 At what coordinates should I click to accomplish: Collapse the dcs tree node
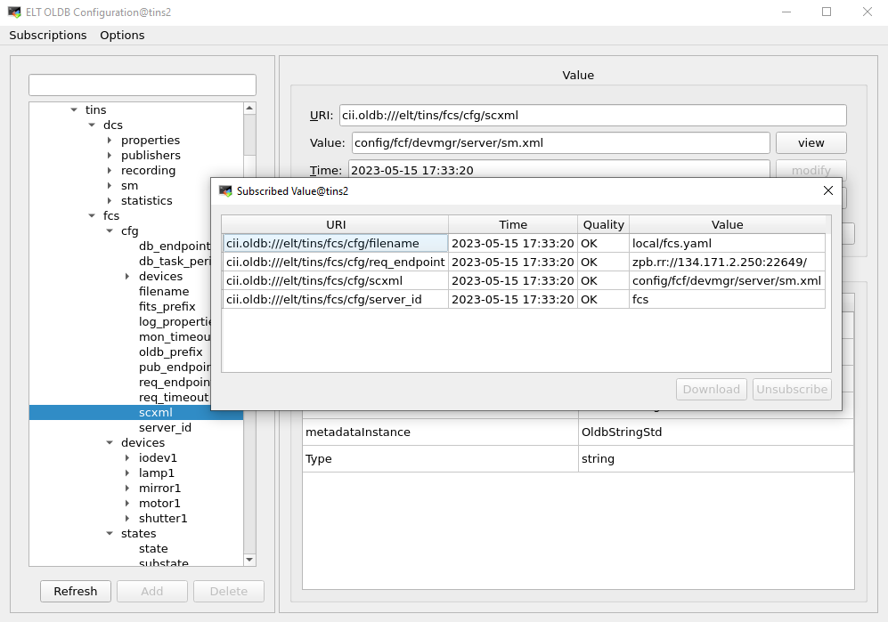coord(92,125)
